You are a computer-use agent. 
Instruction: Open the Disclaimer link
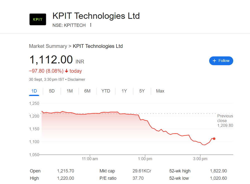76,79
